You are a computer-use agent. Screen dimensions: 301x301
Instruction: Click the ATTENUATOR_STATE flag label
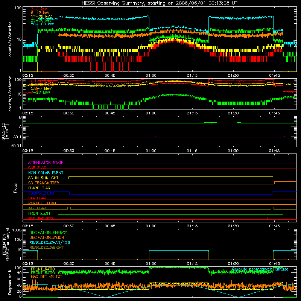[46, 163]
